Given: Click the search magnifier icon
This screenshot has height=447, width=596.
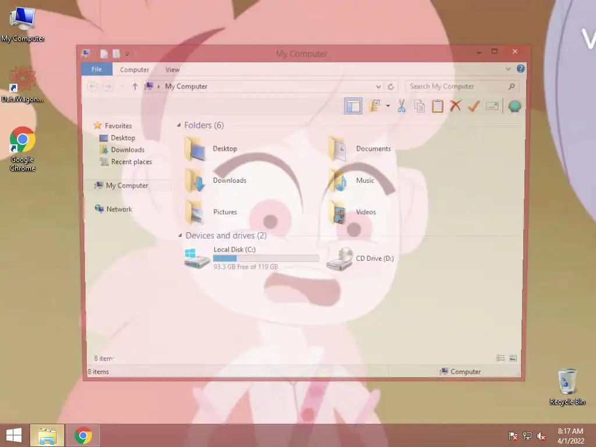Looking at the screenshot, I should [x=512, y=86].
